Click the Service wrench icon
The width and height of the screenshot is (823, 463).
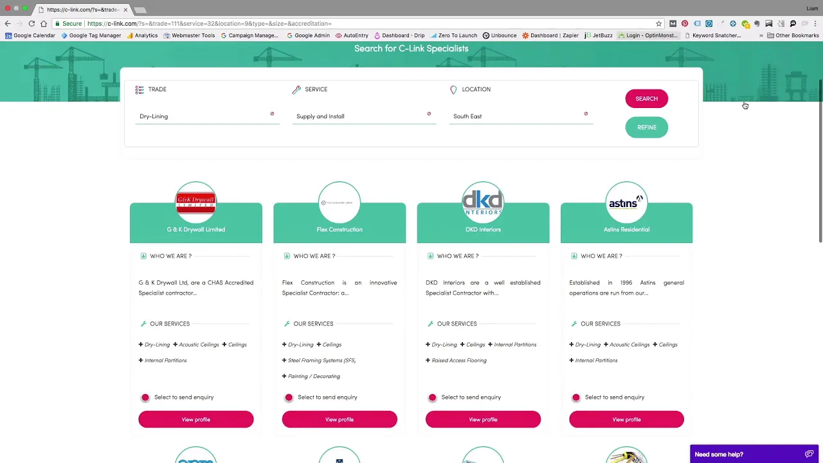(x=296, y=89)
